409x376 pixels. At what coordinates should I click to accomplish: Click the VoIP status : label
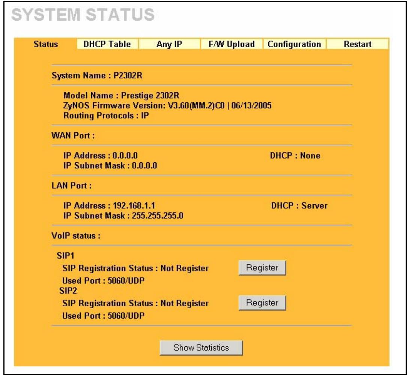point(76,236)
